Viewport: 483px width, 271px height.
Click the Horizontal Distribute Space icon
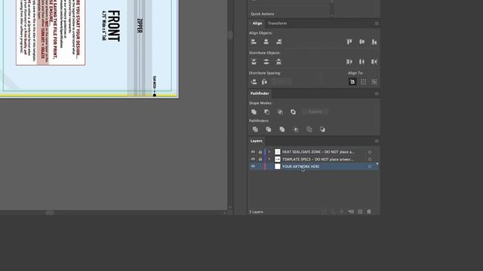[264, 82]
